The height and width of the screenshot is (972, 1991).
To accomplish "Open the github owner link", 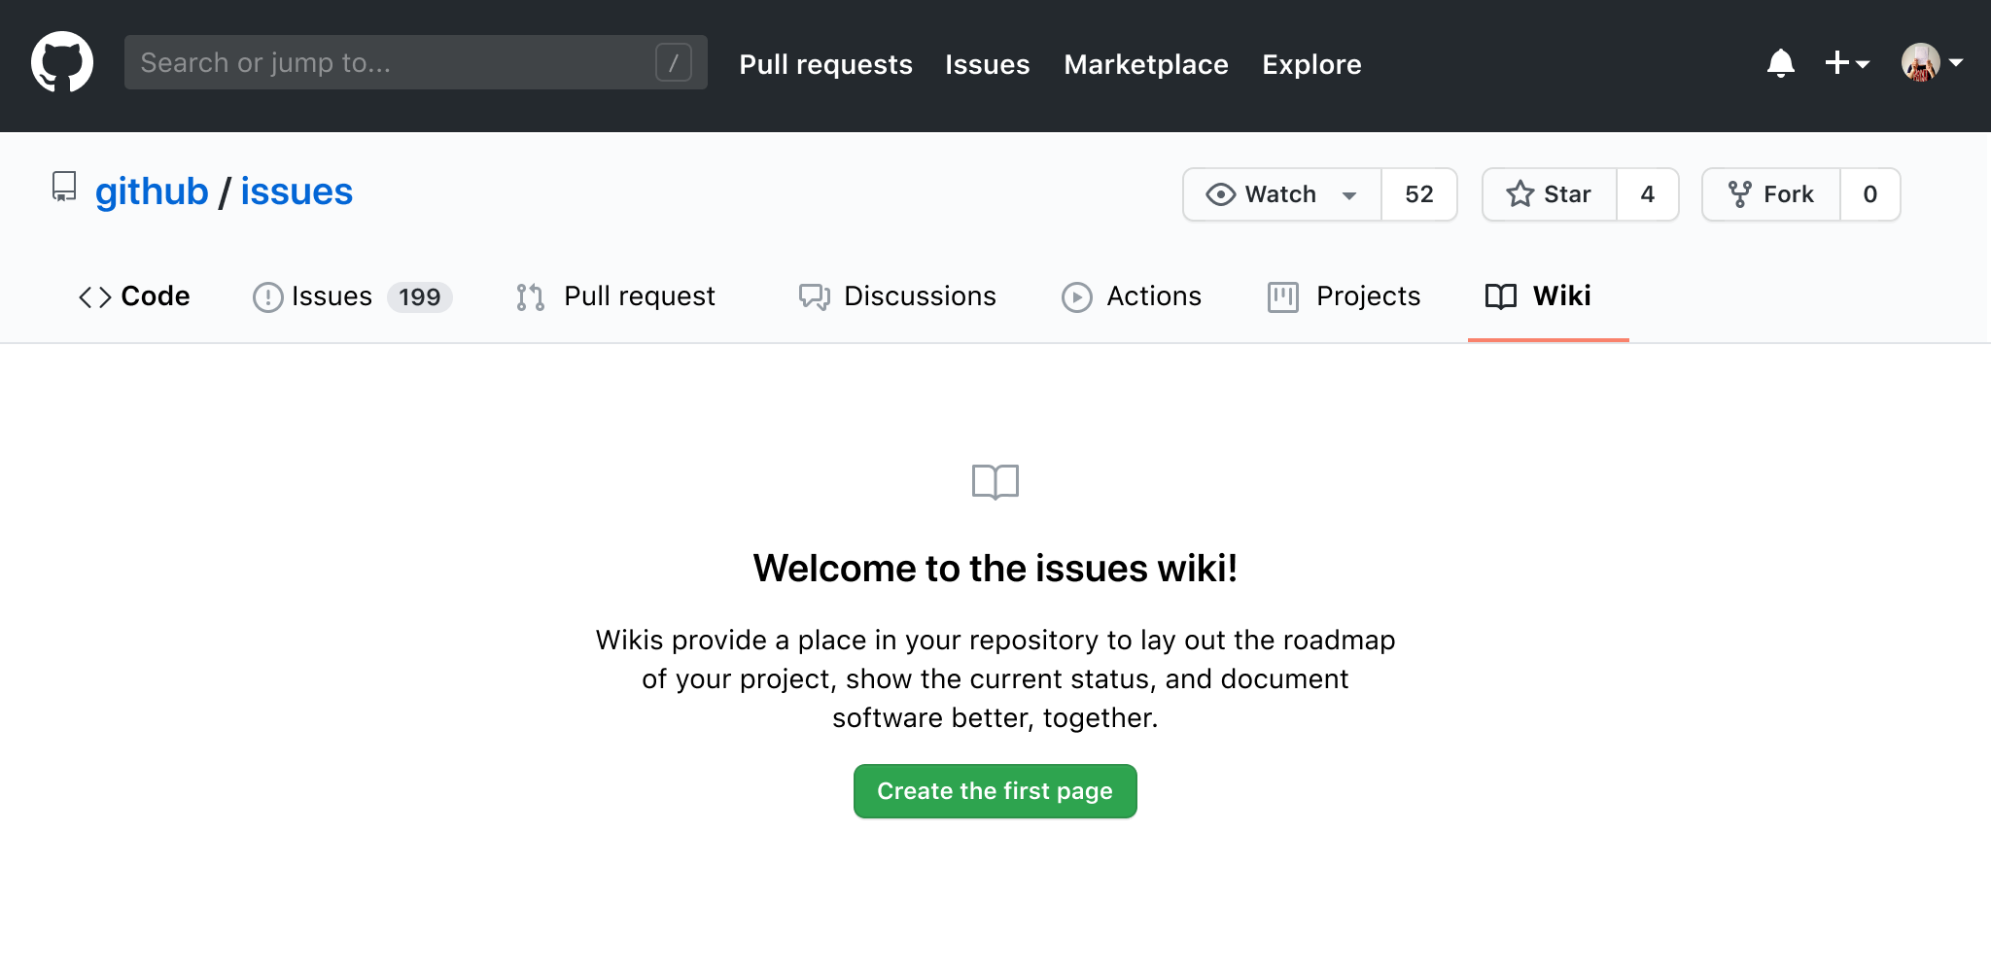I will coord(152,191).
